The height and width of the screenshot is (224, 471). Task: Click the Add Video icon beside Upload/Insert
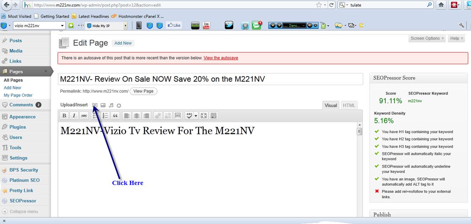(103, 105)
